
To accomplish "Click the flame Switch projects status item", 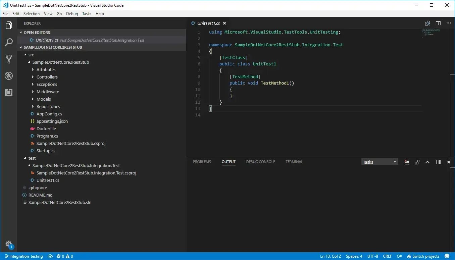I will [x=422, y=256].
